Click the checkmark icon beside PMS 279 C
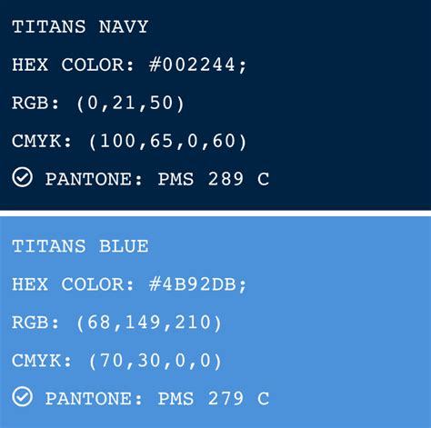 pos(23,397)
